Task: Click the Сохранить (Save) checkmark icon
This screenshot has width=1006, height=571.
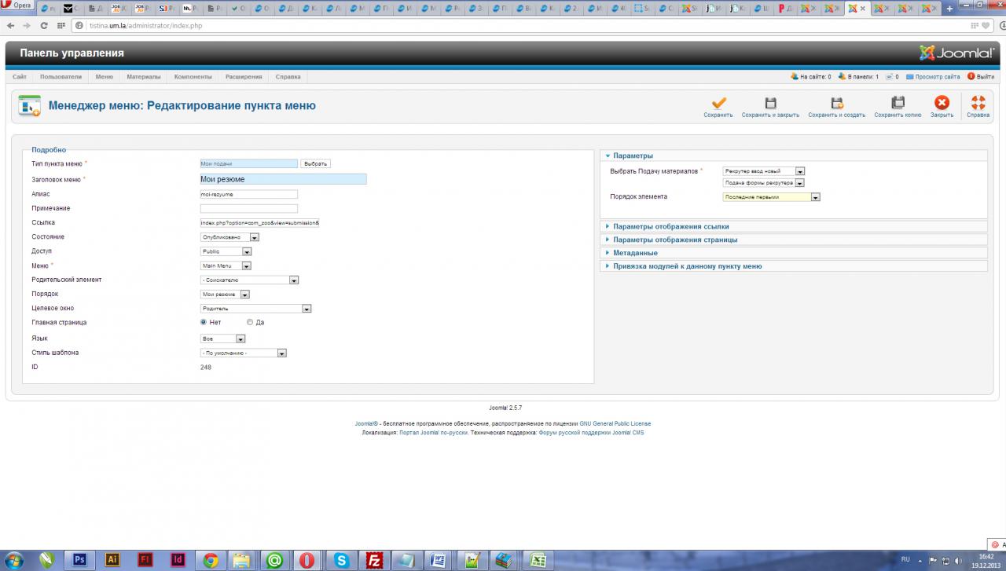Action: coord(718,103)
